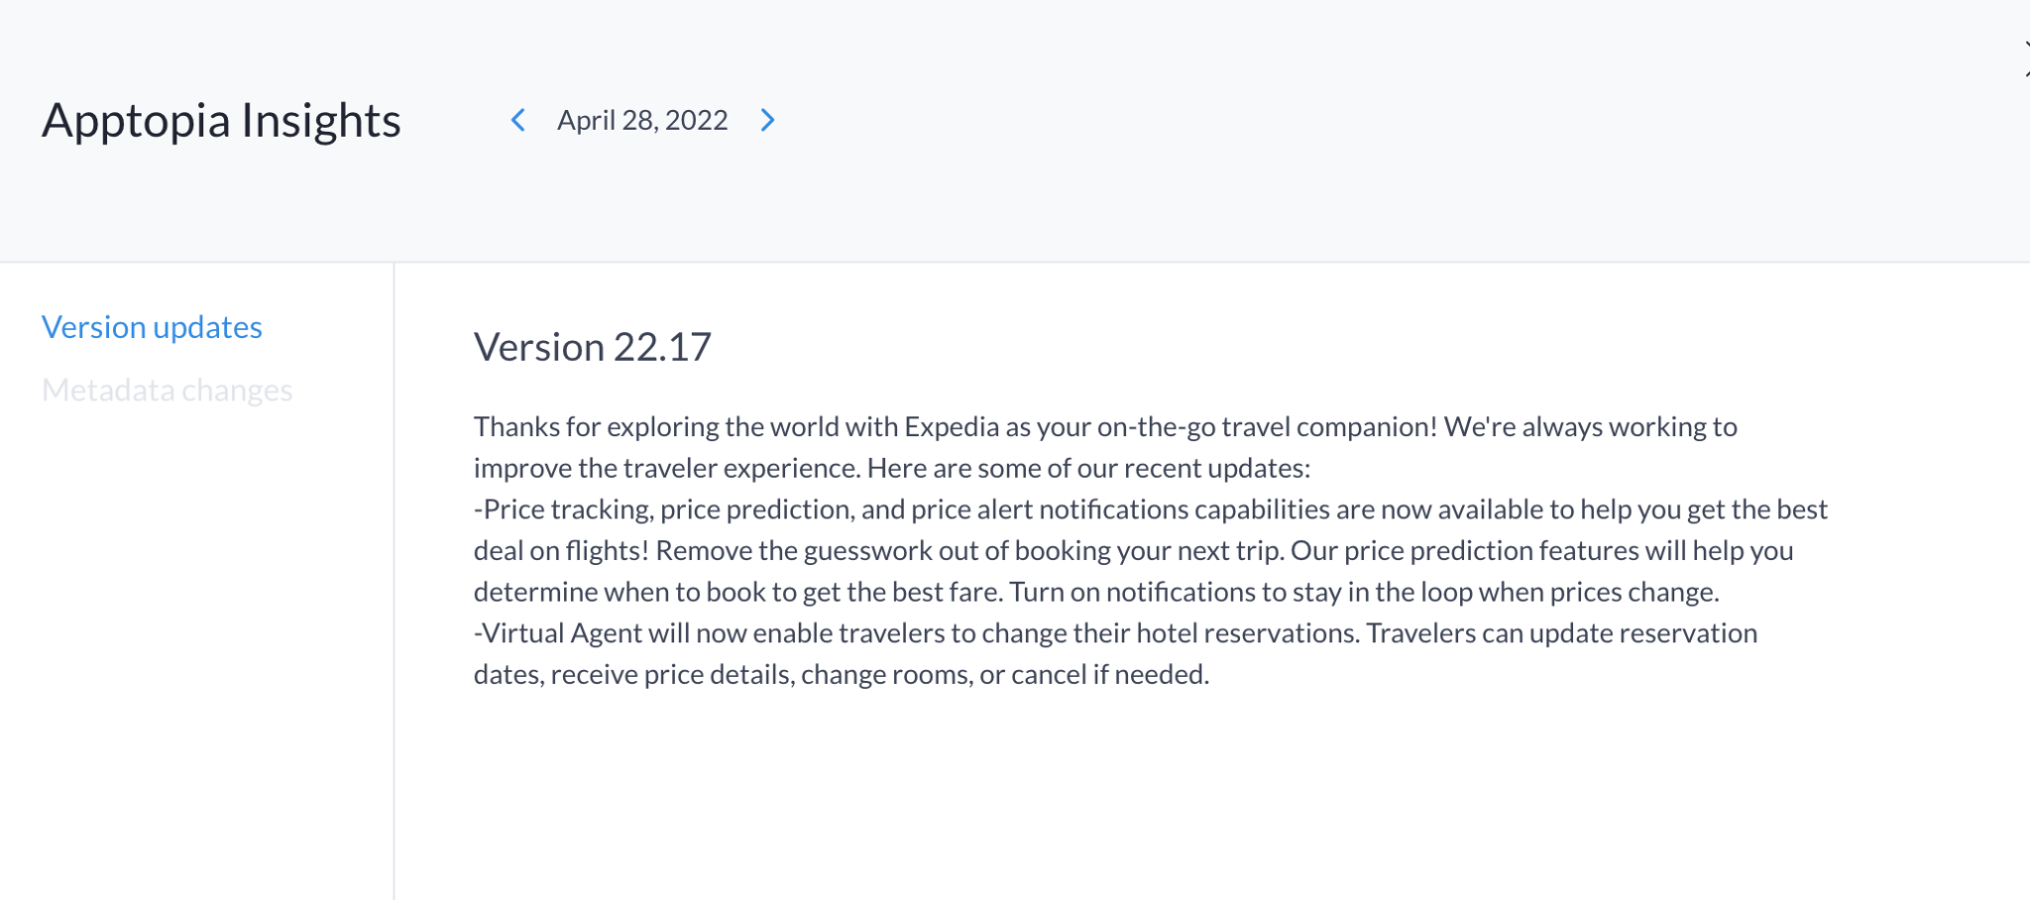This screenshot has height=900, width=2030.
Task: Navigate to the previous date's insights
Action: (x=517, y=120)
